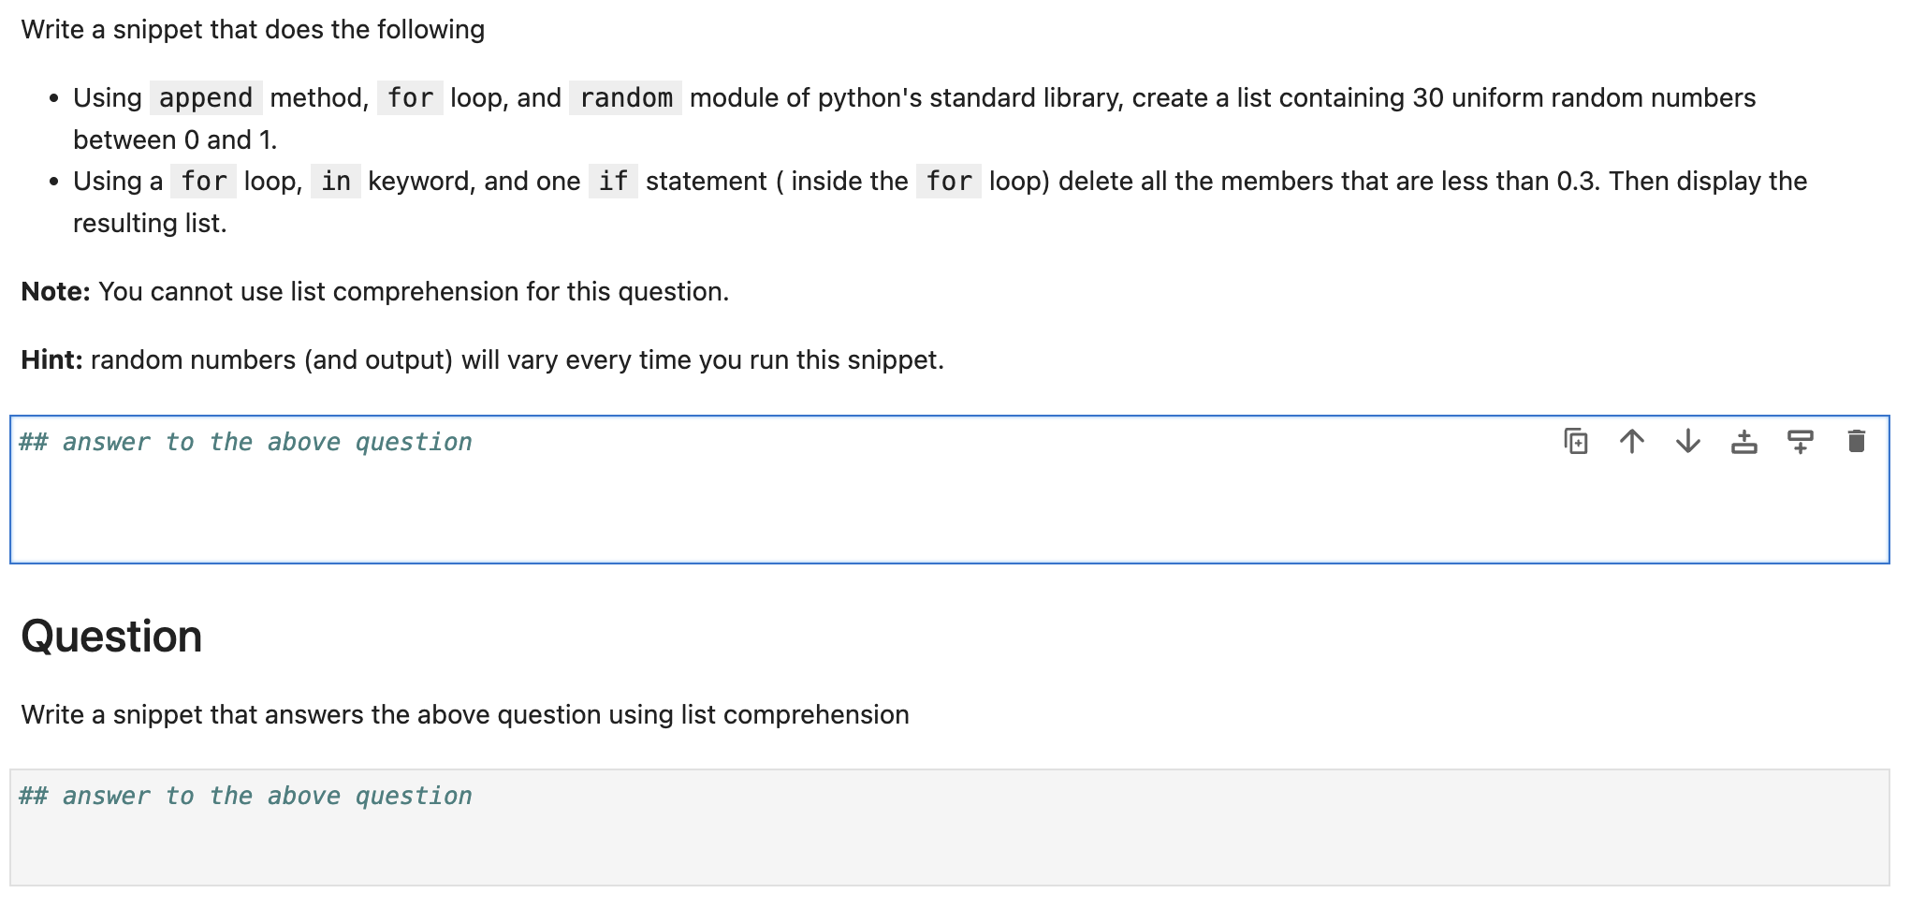Screen dimensions: 1911x908
Task: Click inside the second answer code cell
Action: [x=749, y=842]
